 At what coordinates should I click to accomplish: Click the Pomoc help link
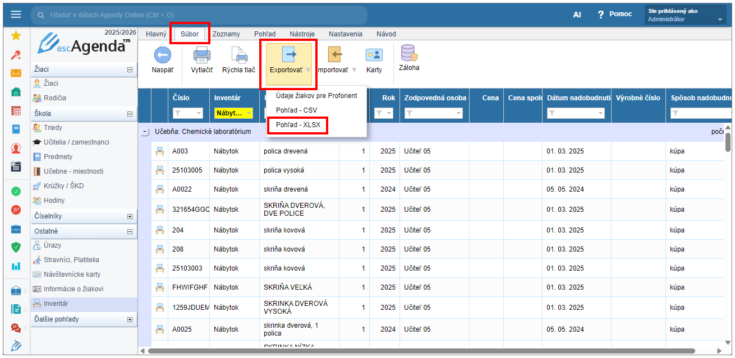614,14
